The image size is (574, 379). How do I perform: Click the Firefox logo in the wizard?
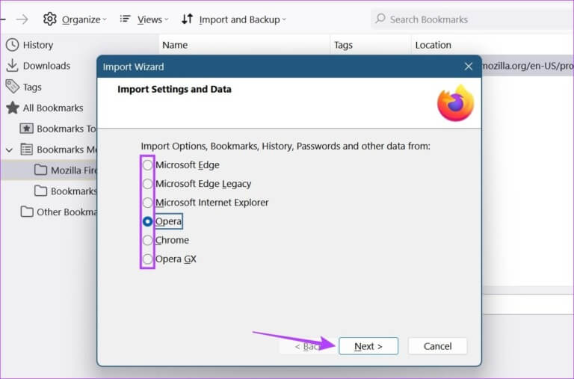point(455,103)
